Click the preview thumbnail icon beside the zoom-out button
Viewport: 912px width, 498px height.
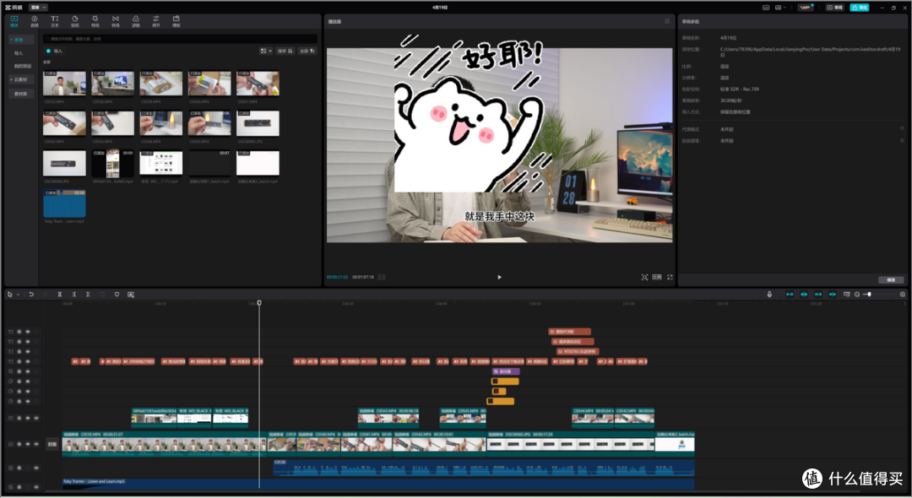847,295
